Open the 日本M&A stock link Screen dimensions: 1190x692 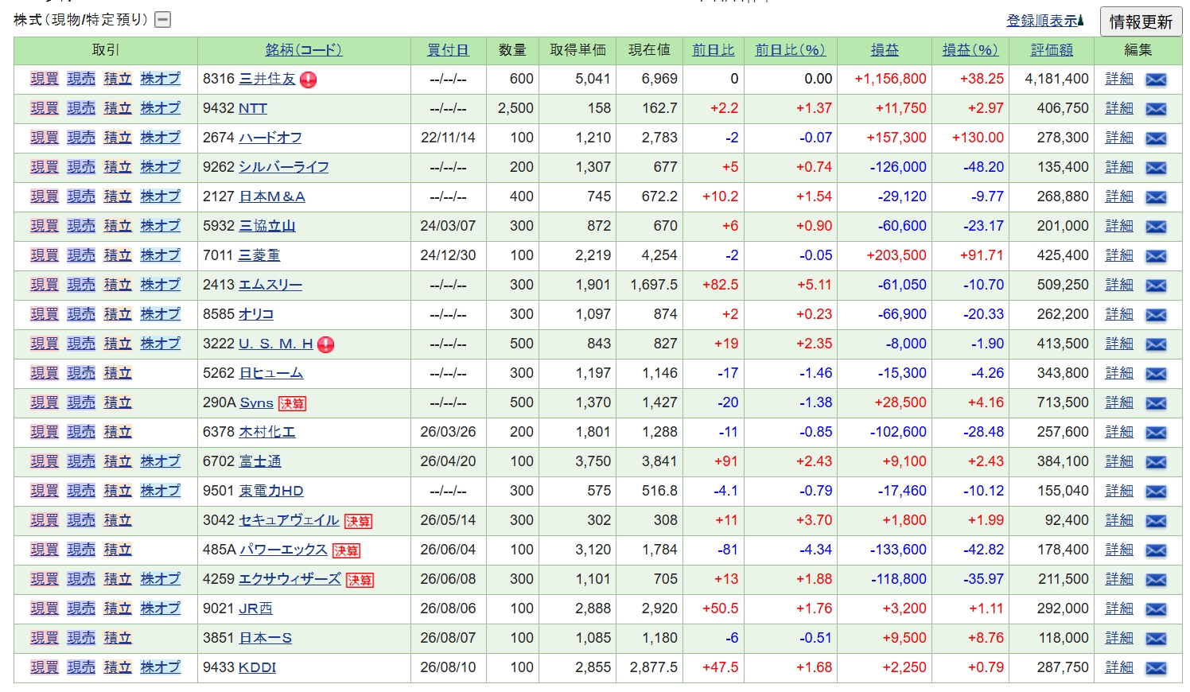[x=272, y=196]
